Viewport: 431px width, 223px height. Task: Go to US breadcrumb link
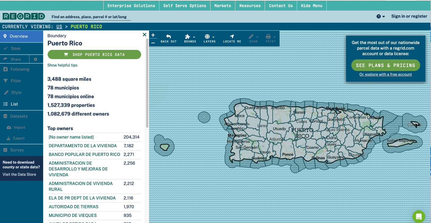[59, 27]
